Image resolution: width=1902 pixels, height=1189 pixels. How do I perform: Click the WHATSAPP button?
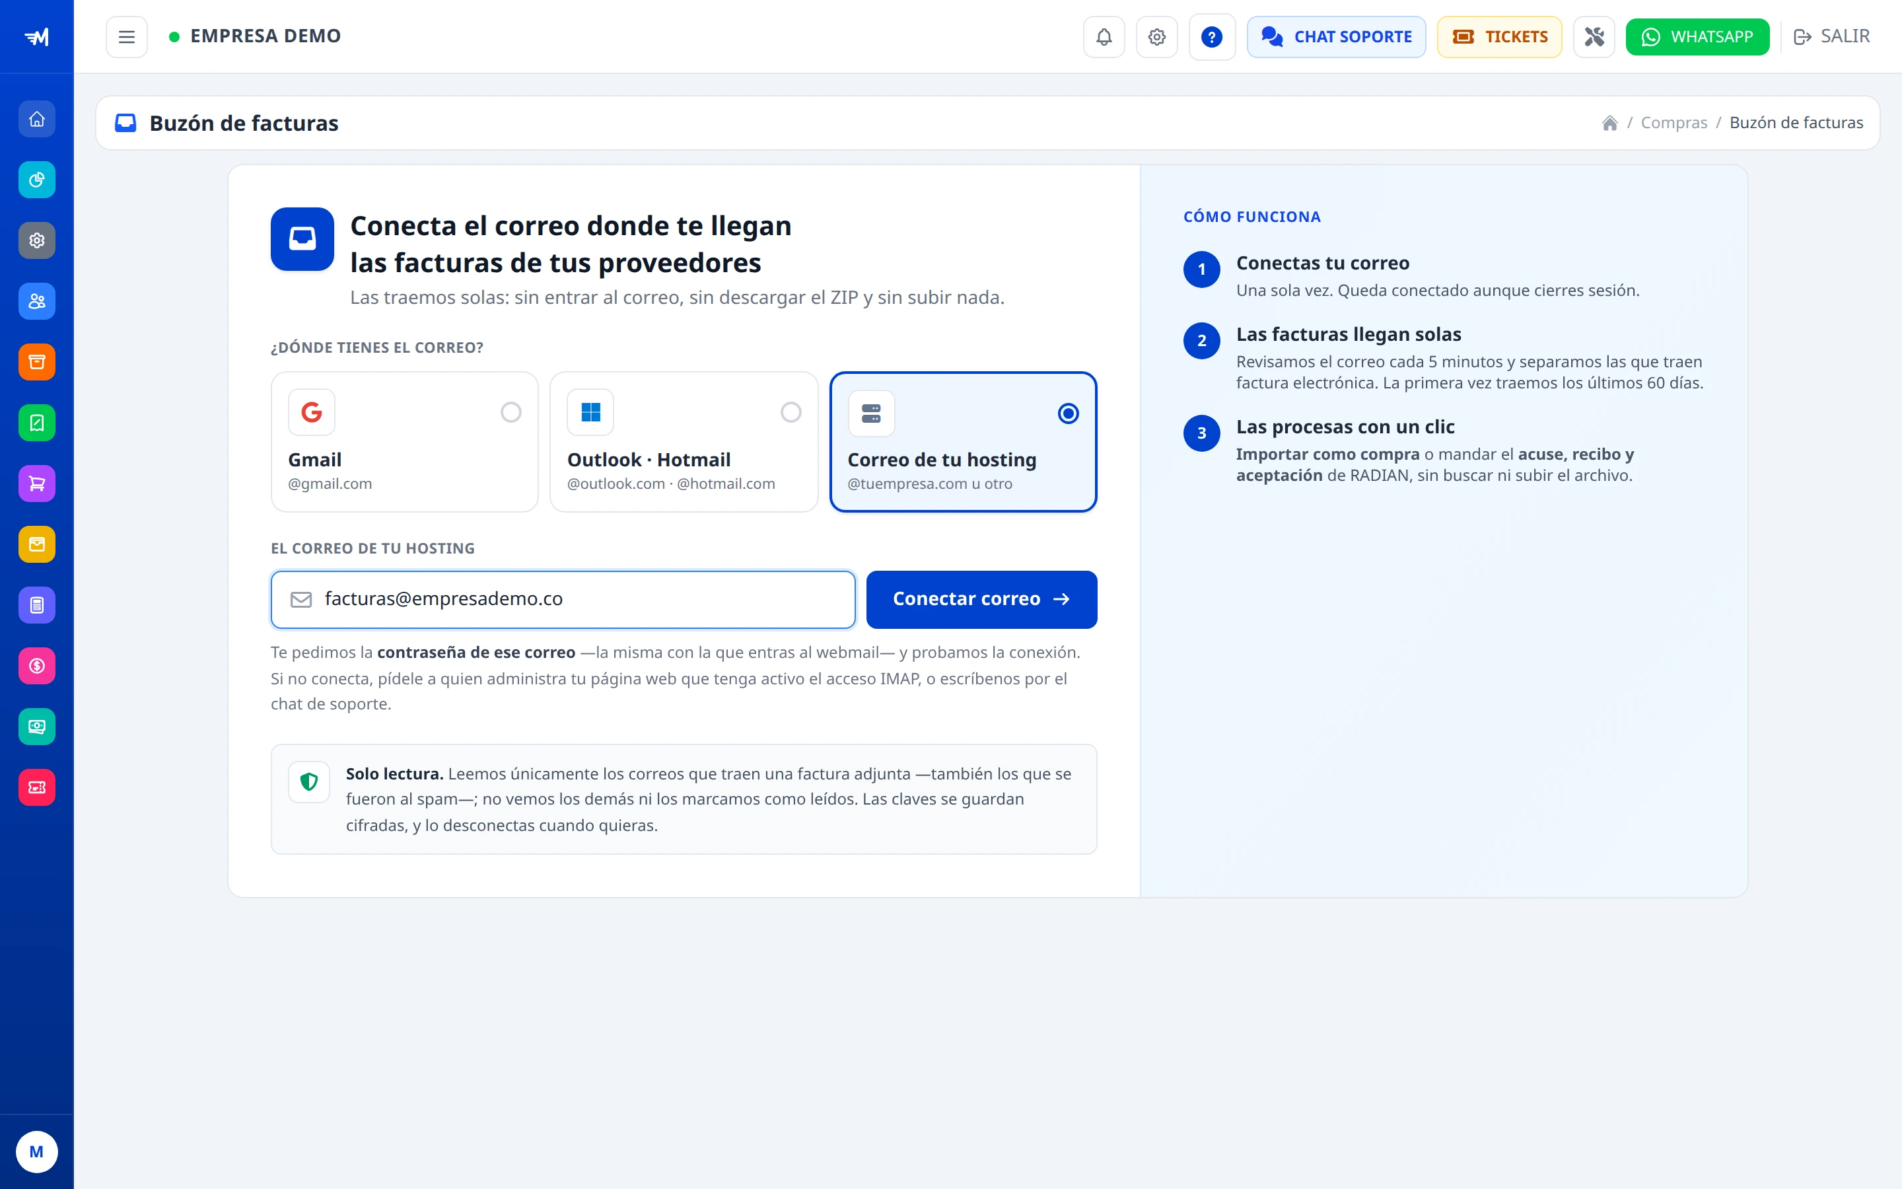[1698, 37]
